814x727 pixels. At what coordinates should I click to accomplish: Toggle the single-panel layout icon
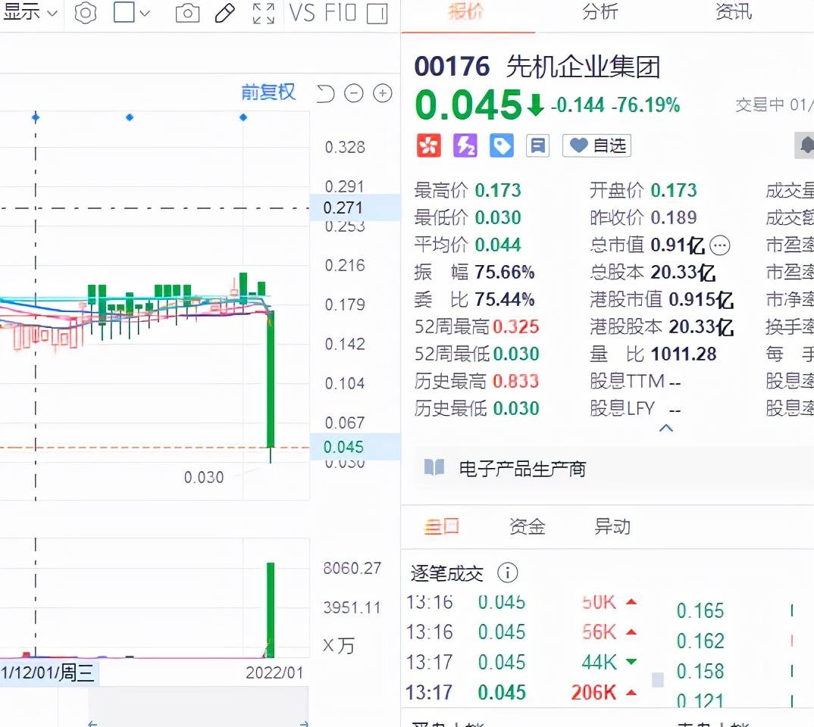(x=378, y=13)
